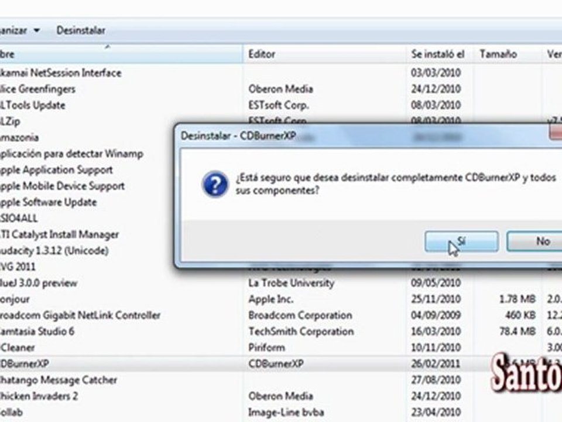Screen dimensions: 562x422
Task: Sort by the Editor column header
Action: pyautogui.click(x=324, y=54)
